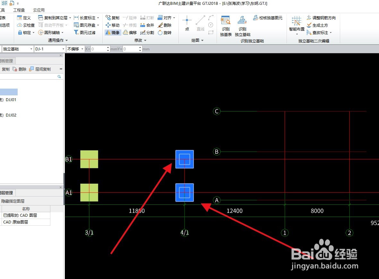Click the search box in drawing management
Viewport: 379px width, 279px height.
click(29, 77)
